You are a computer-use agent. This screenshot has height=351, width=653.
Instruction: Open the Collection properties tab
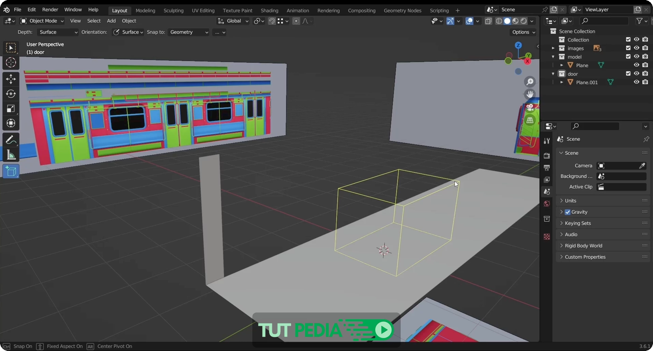[x=547, y=219]
